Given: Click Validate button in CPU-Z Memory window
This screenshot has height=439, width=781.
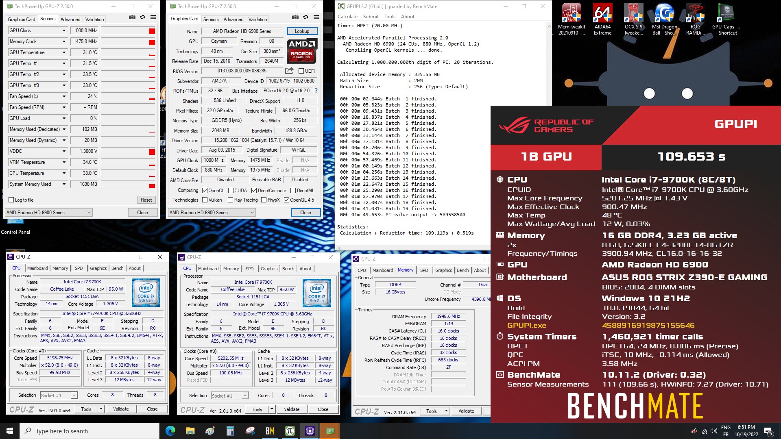Looking at the screenshot, I should tap(466, 411).
